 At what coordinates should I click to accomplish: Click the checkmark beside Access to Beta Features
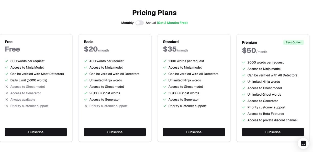tap(244, 114)
